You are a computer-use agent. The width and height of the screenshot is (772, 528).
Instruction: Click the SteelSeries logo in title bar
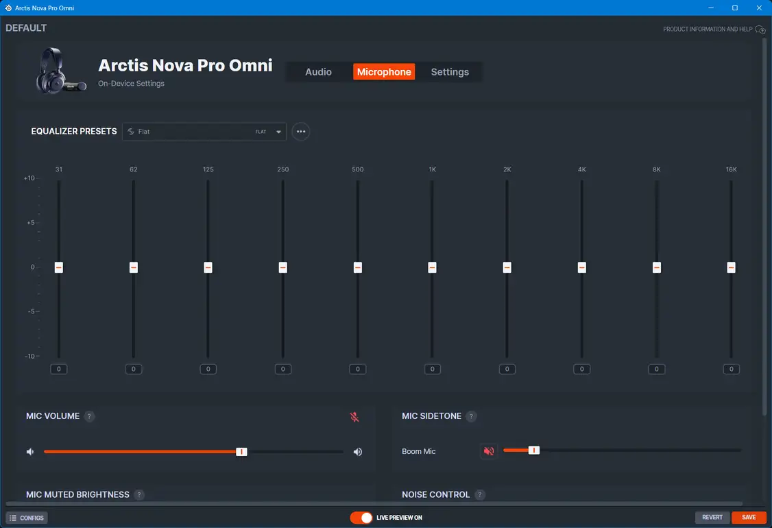pos(8,8)
